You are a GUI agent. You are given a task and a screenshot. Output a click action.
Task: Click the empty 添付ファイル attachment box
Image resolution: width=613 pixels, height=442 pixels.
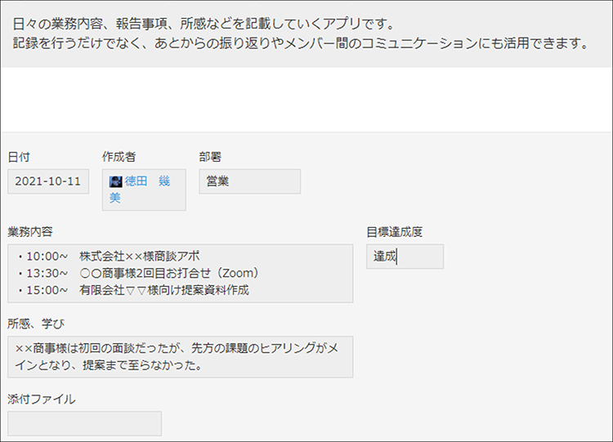tap(84, 424)
